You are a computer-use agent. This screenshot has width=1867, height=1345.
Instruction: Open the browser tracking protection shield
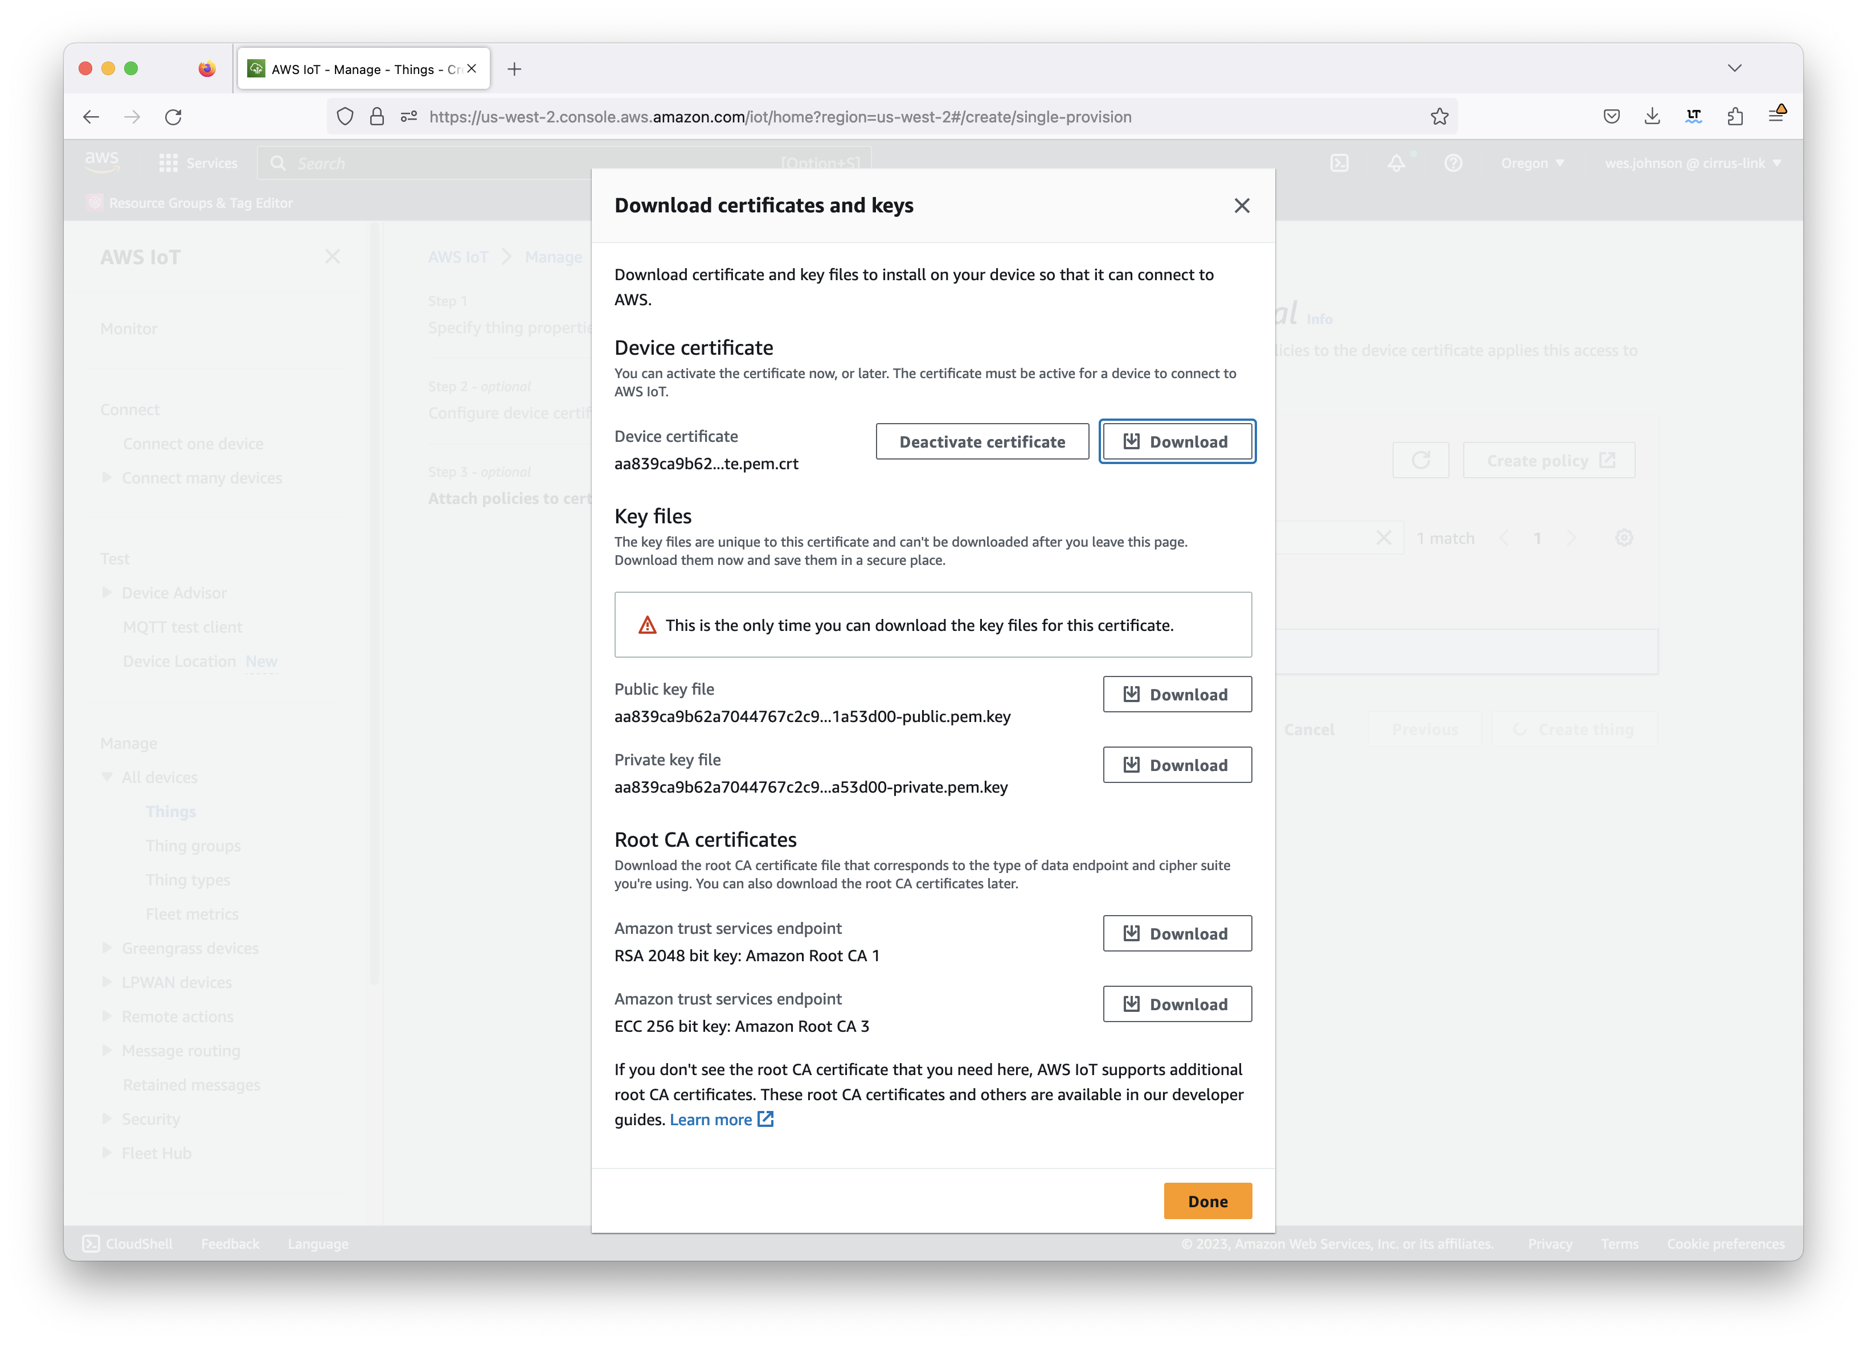[x=345, y=117]
